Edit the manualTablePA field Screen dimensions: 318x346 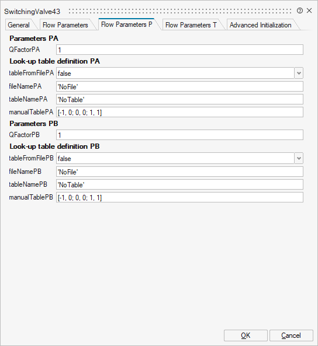click(x=179, y=112)
